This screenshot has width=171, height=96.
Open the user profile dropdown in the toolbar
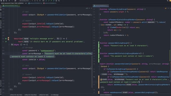click(x=15, y=1)
